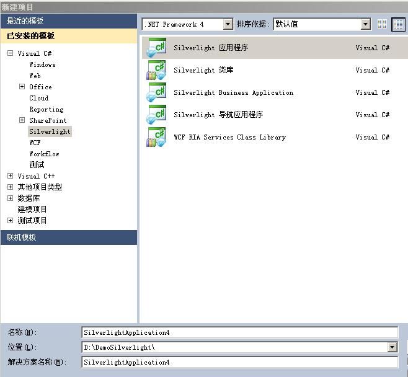
Task: Collapse the Visual C# tree node
Action: point(10,53)
